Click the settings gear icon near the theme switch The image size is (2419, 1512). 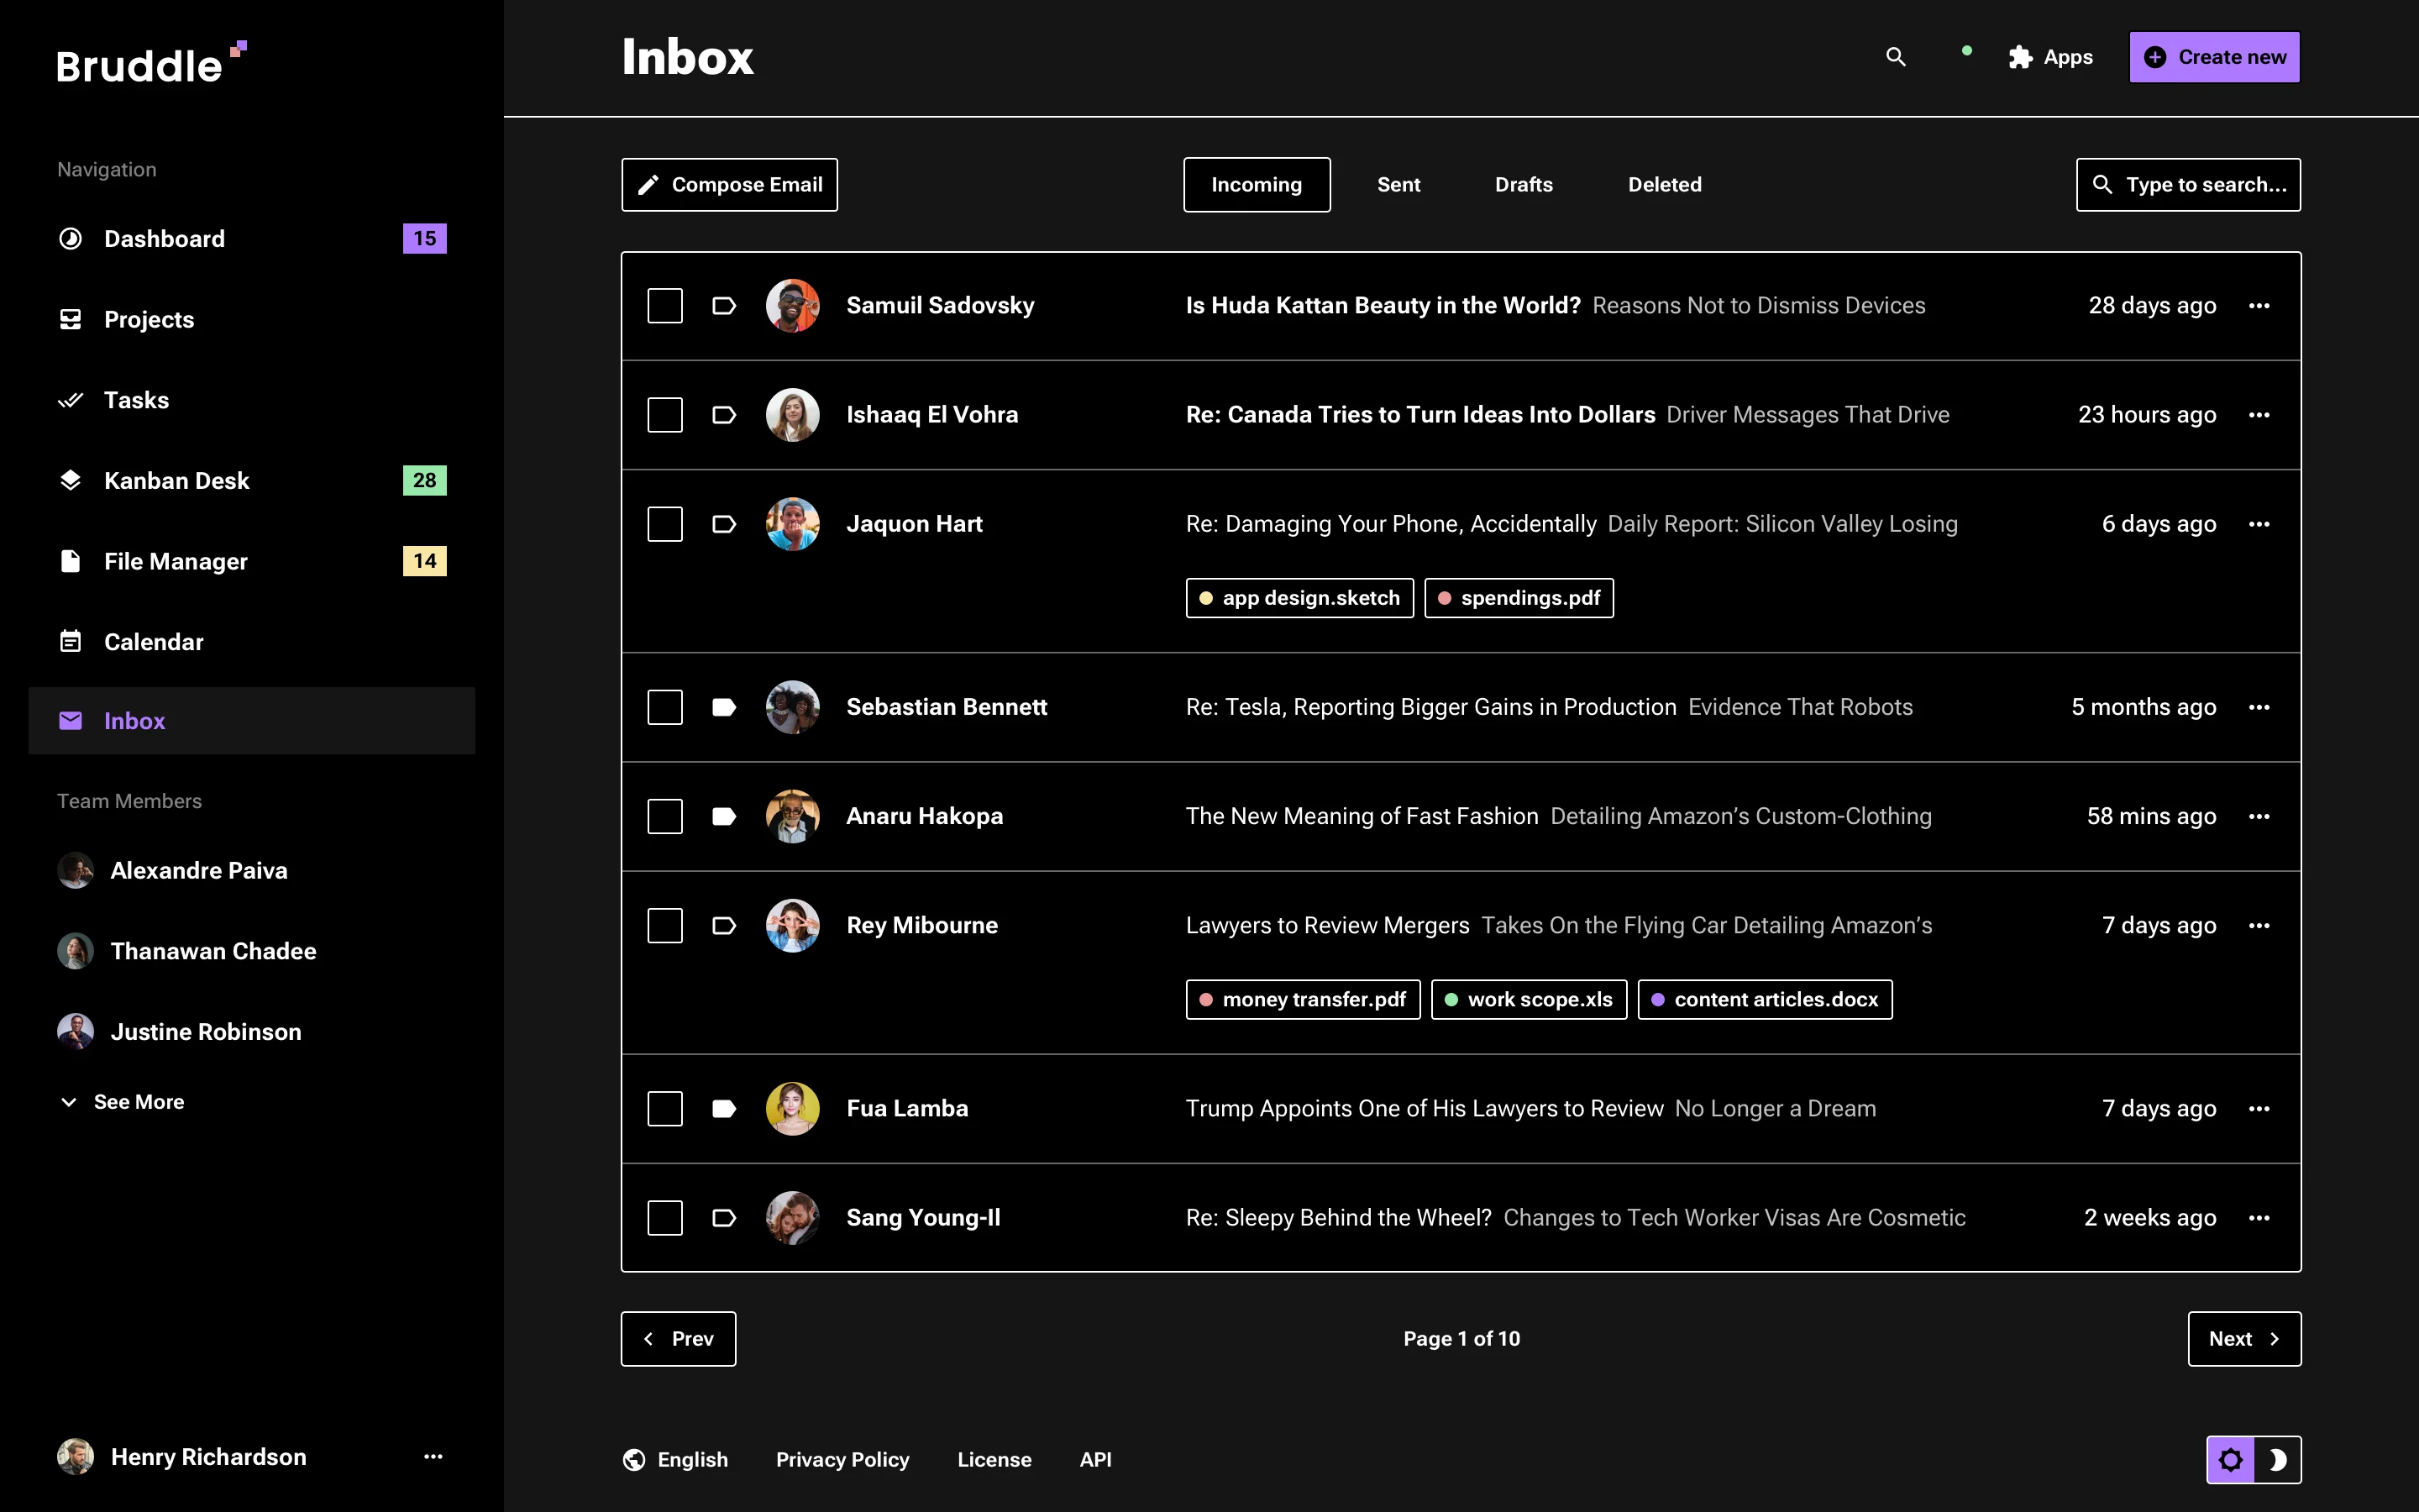[x=2231, y=1459]
